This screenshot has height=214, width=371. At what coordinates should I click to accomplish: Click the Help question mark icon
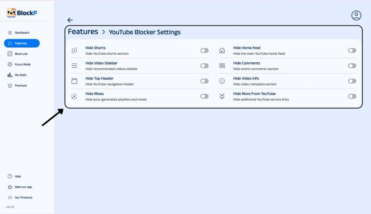point(10,176)
